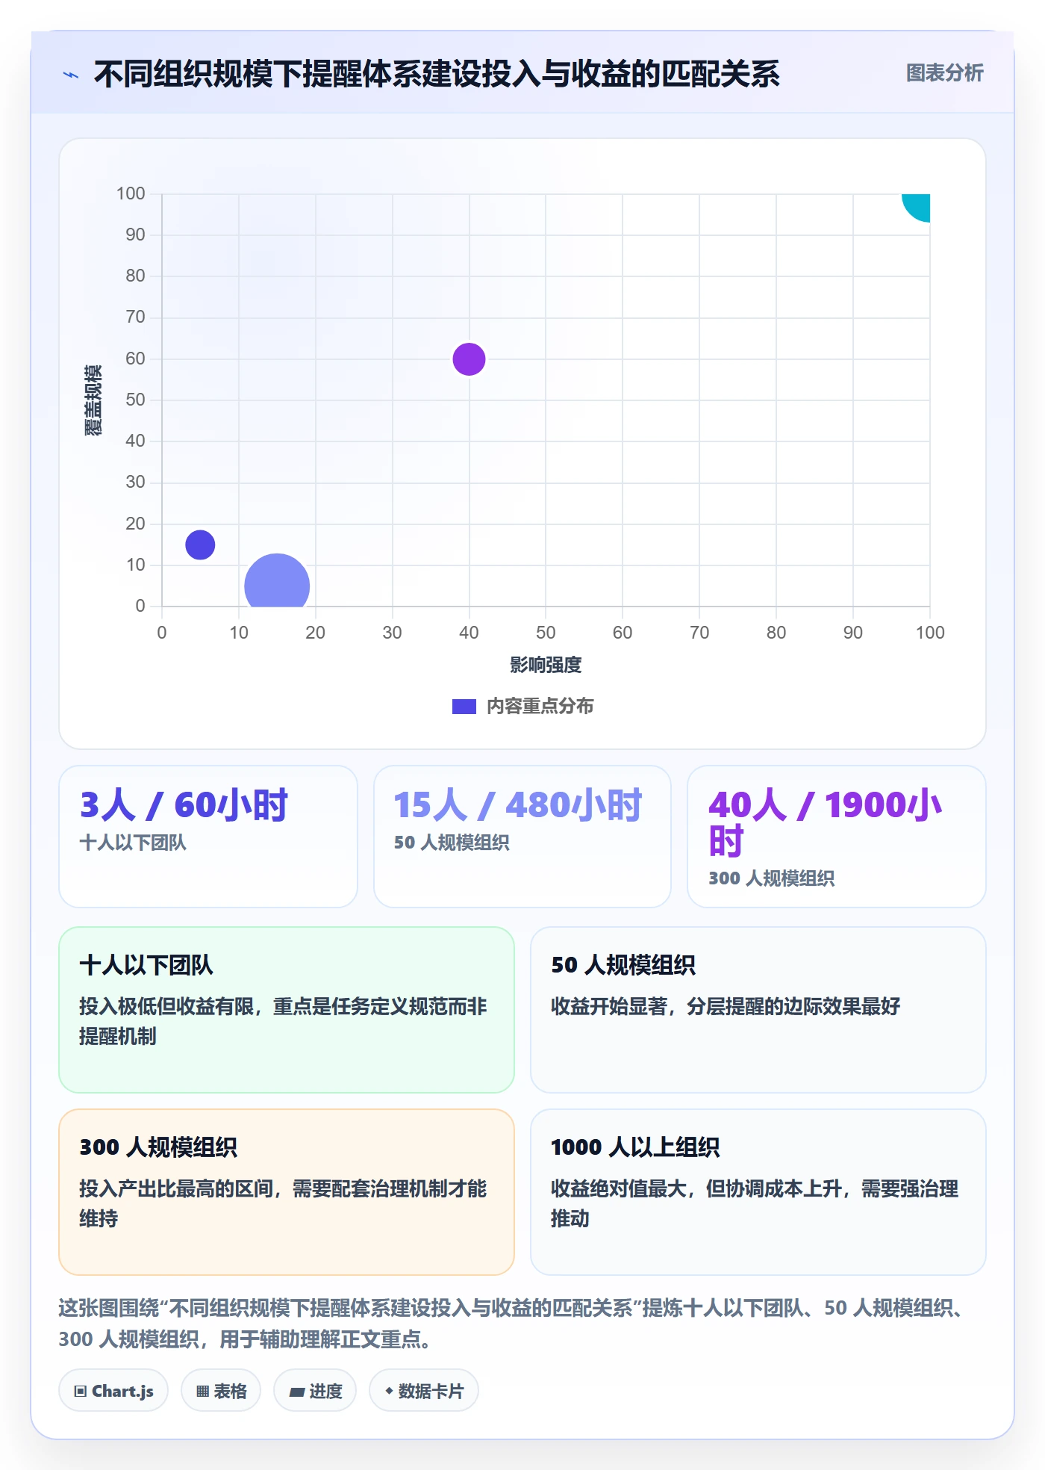
Task: Select the 3人 / 60小时 data card
Action: point(208,836)
